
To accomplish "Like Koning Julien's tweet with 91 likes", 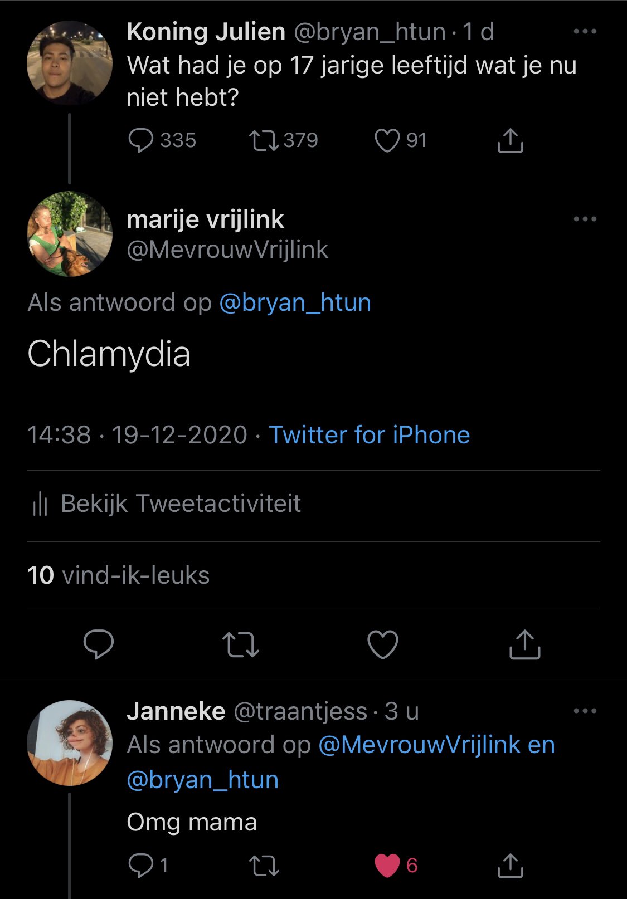I will (387, 140).
